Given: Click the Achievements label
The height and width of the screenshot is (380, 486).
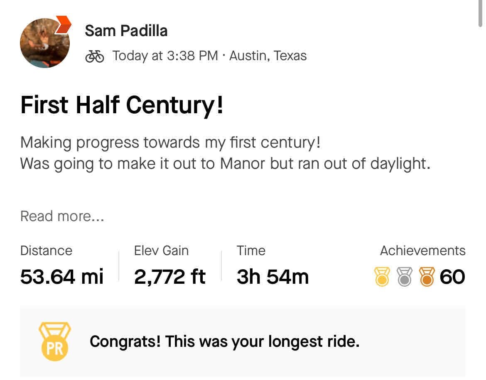Looking at the screenshot, I should coord(422,251).
